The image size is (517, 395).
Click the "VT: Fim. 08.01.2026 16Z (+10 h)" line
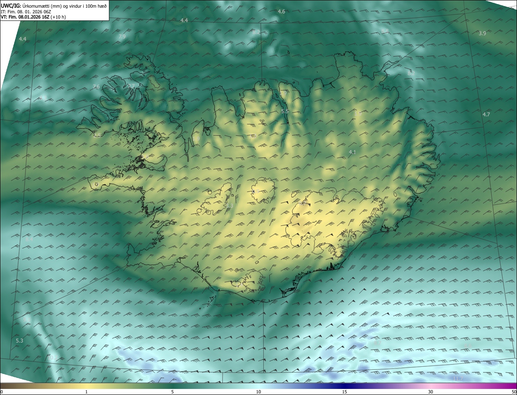click(x=34, y=17)
